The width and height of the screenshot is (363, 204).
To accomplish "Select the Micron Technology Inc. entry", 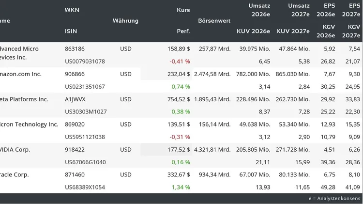I will coord(29,125).
